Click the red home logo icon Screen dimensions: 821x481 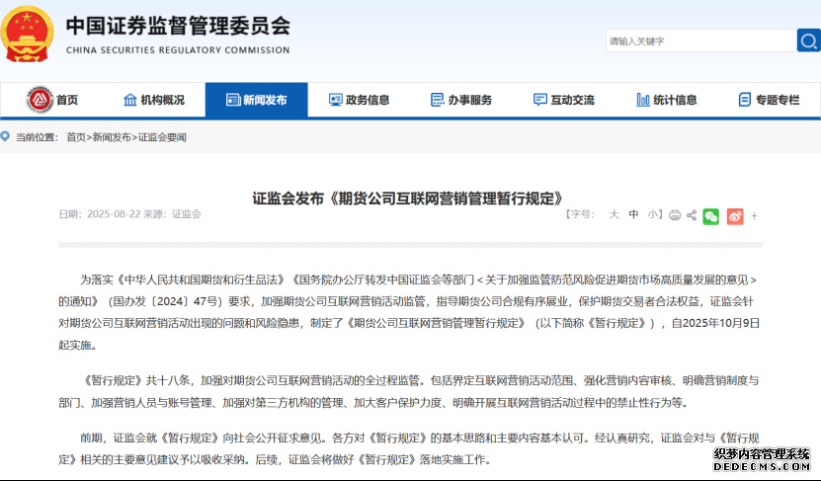tap(40, 100)
